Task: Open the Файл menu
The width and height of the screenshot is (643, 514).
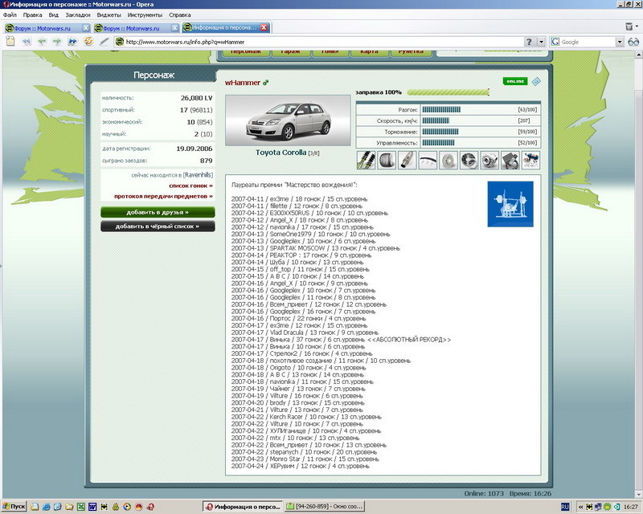Action: [10, 15]
